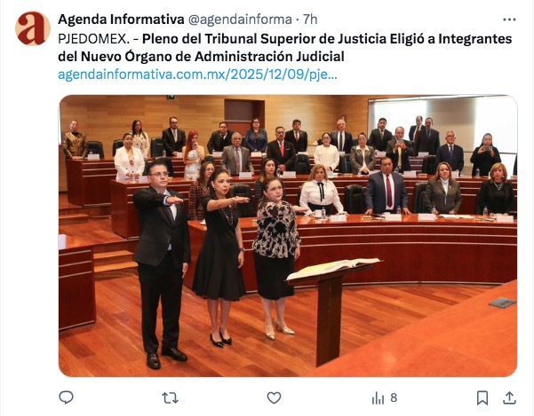Open the three-dot more options menu

click(x=509, y=20)
